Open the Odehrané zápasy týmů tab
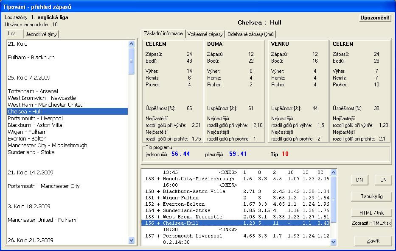396x251 pixels. point(251,34)
